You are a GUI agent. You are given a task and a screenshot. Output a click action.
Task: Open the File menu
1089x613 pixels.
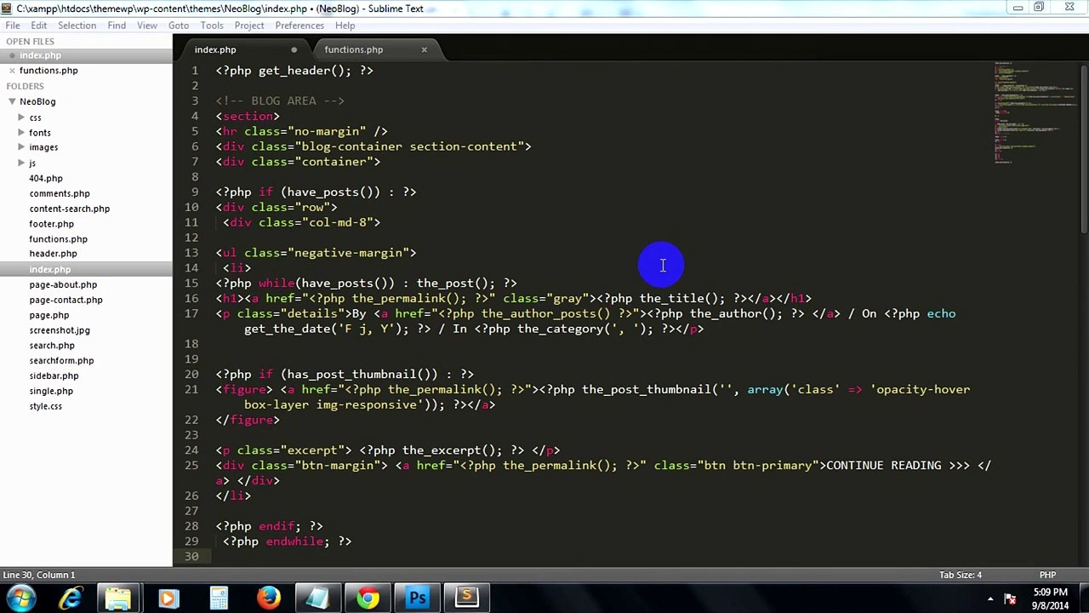click(13, 26)
